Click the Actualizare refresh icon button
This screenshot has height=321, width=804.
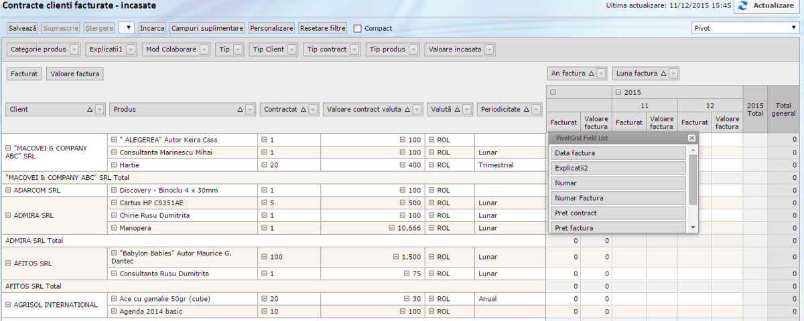pos(768,6)
